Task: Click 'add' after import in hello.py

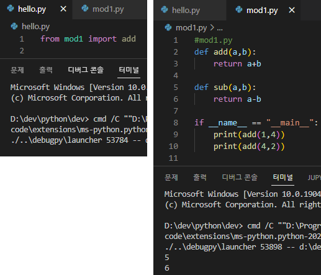Action: pyautogui.click(x=129, y=39)
